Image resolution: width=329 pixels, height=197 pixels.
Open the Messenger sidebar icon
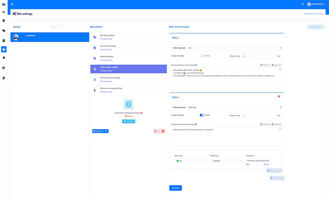coord(4,58)
